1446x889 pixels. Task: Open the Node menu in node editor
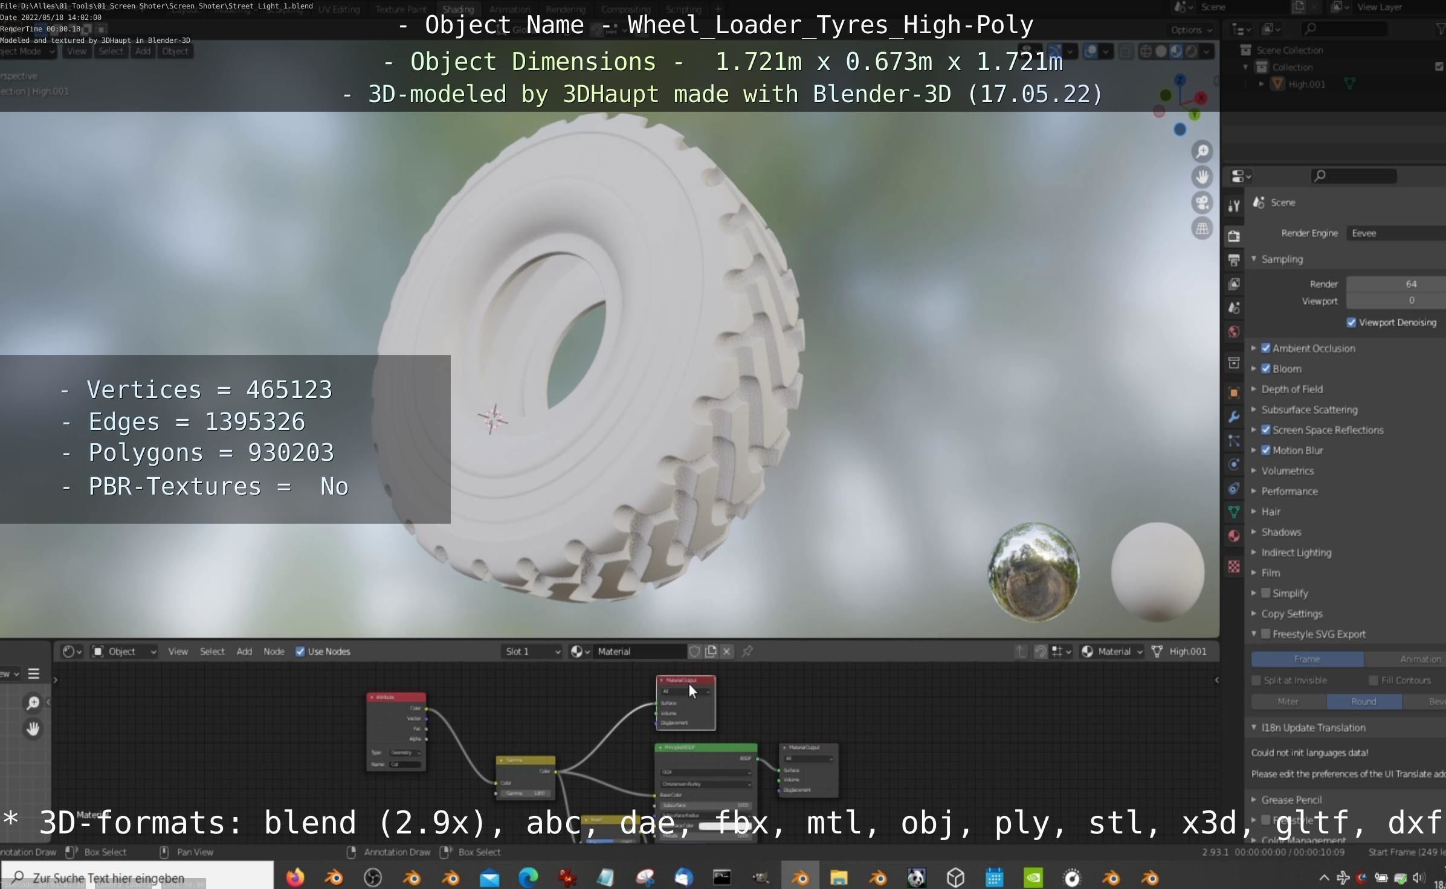pyautogui.click(x=274, y=652)
